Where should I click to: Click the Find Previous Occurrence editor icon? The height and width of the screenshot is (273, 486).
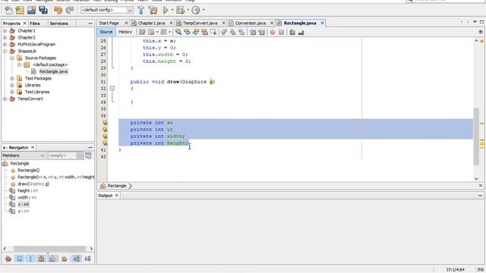point(187,32)
